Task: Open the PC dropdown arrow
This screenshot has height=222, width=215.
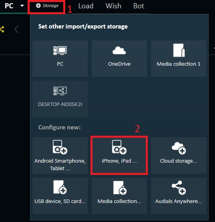Action: [x=22, y=6]
